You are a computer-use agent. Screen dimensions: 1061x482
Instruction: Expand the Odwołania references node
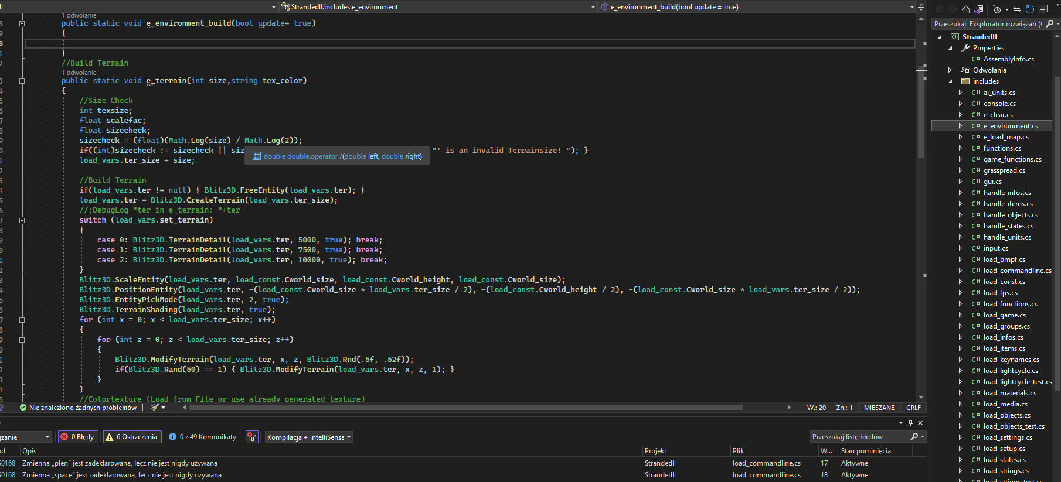point(950,70)
